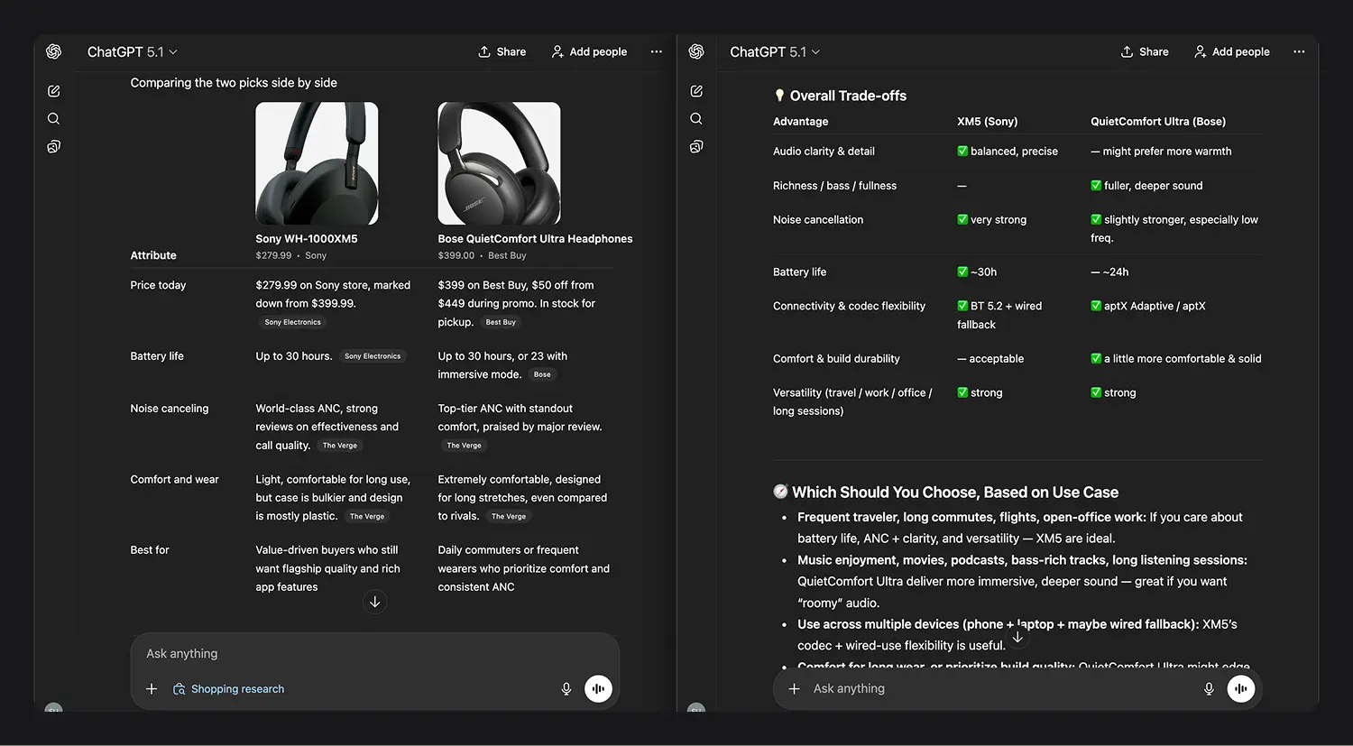Click Share button in right window
1353x746 pixels.
(1145, 51)
